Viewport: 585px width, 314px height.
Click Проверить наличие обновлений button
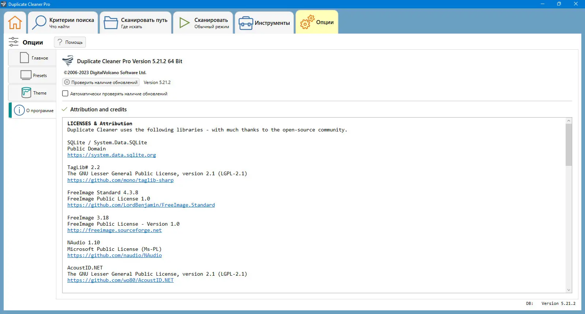pyautogui.click(x=101, y=82)
